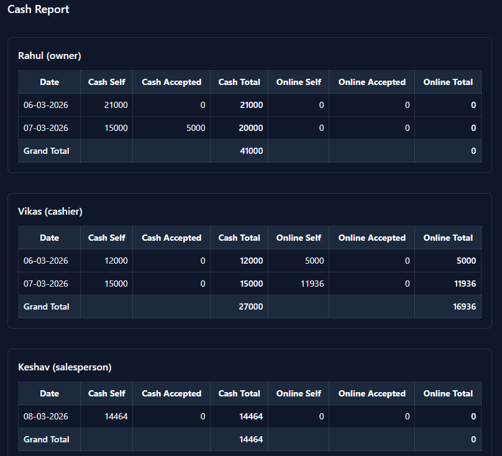Click the Cash Self column header
The image size is (502, 456).
pos(106,82)
